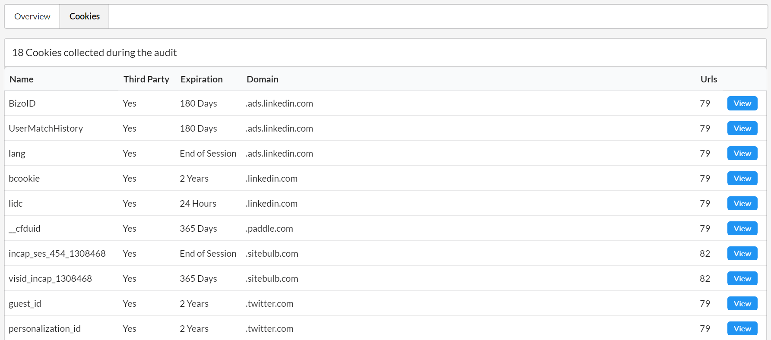771x340 pixels.
Task: Sort by the Third Party column header
Action: (146, 79)
